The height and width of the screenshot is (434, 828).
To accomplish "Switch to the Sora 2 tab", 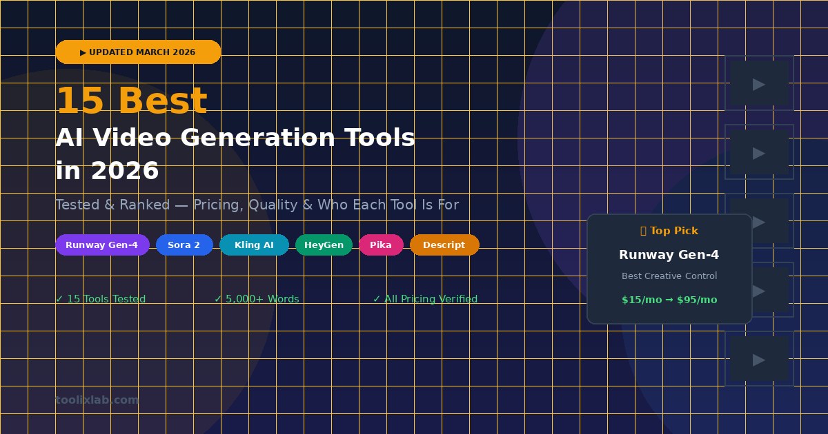I will click(184, 245).
